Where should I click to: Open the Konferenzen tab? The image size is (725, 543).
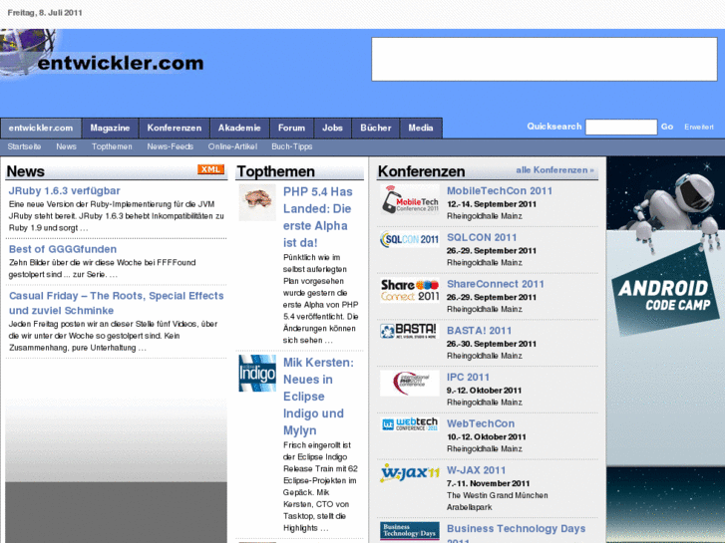pos(175,128)
